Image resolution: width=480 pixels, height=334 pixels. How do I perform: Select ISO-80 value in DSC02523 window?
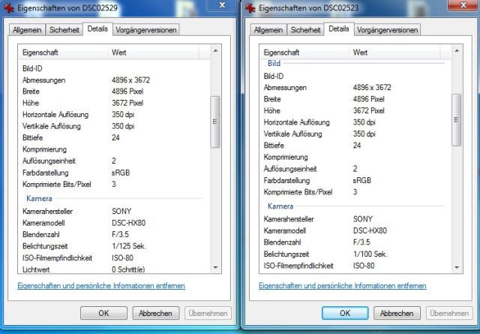(x=364, y=266)
